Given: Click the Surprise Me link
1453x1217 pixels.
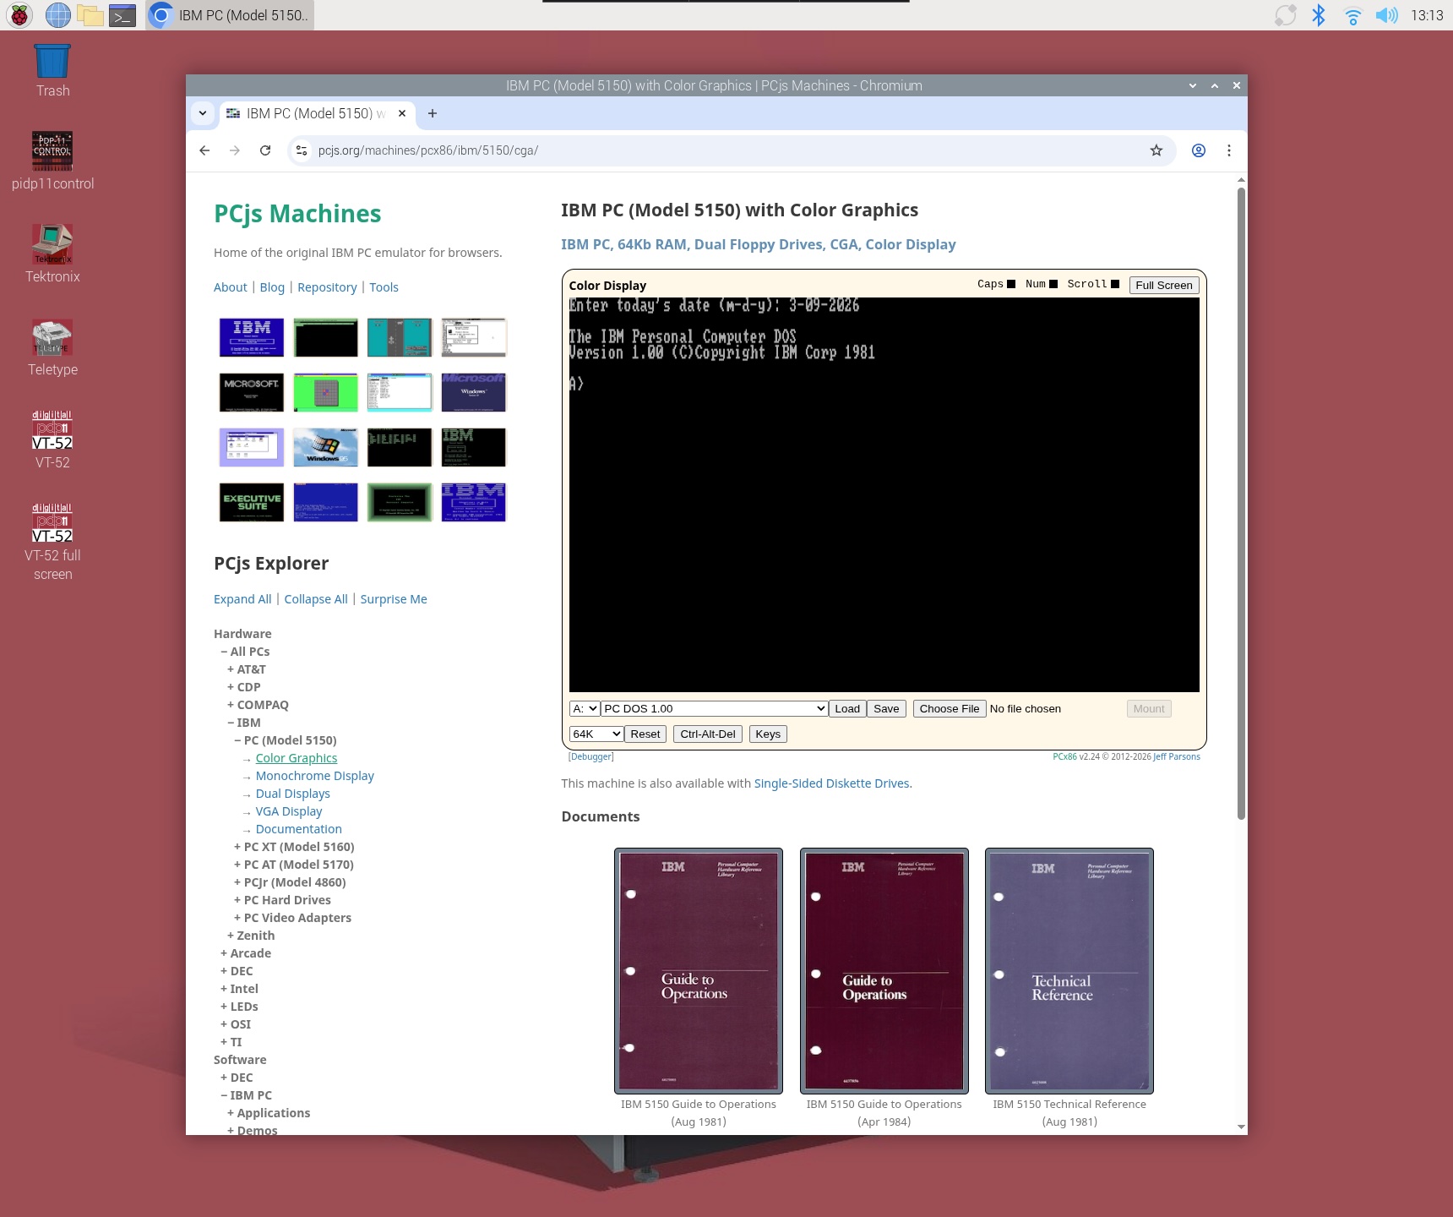Looking at the screenshot, I should tap(394, 599).
